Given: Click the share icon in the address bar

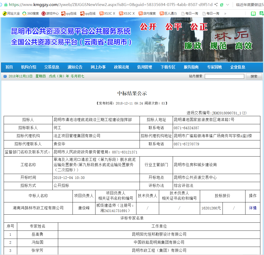Looking at the screenshot, I should pos(216,5).
